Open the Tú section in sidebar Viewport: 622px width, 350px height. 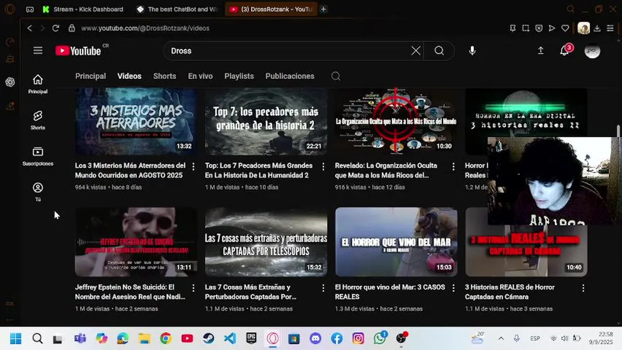38,192
